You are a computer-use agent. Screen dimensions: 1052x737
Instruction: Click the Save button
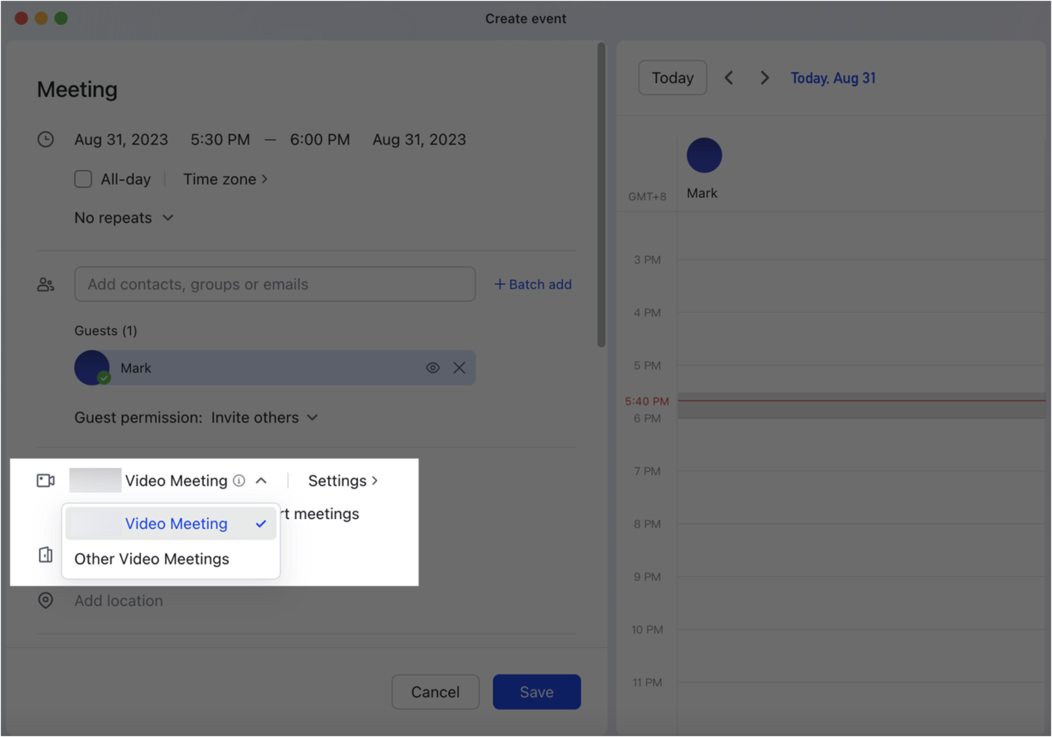click(537, 692)
